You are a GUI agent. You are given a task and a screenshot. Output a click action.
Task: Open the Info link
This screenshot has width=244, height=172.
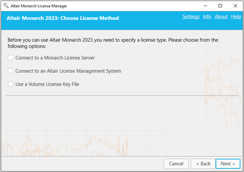pyautogui.click(x=207, y=17)
